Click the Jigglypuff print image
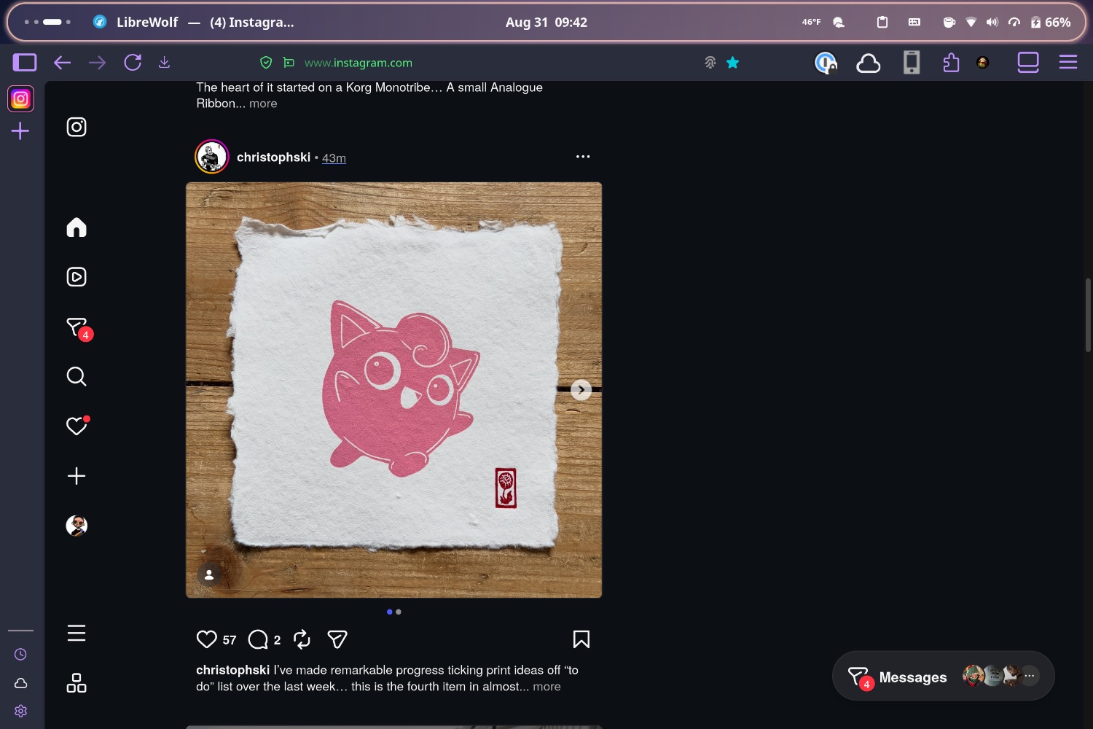1093x729 pixels. tap(394, 390)
